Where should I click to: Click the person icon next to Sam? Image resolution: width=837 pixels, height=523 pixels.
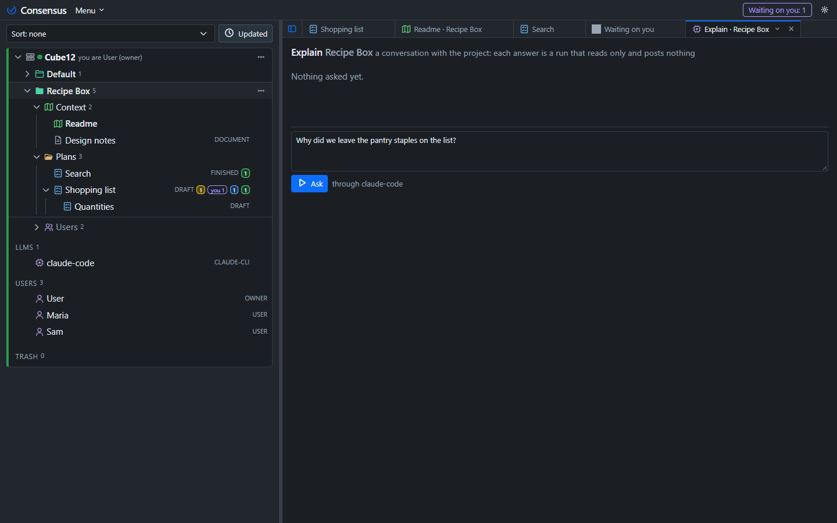(40, 332)
